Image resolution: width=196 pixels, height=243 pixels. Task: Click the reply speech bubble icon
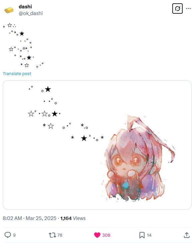pyautogui.click(x=8, y=235)
